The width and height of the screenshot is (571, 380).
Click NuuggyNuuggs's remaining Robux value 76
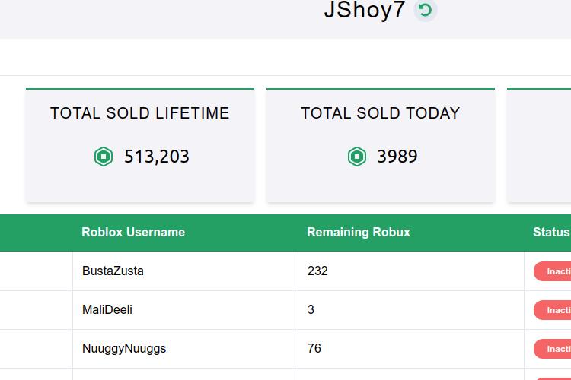click(x=314, y=348)
